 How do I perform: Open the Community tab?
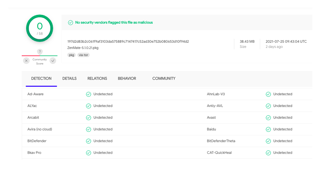tap(164, 78)
